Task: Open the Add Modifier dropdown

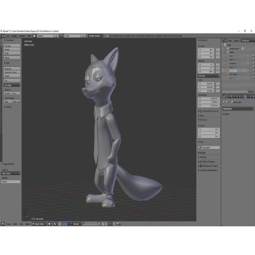Action: pyautogui.click(x=238, y=109)
